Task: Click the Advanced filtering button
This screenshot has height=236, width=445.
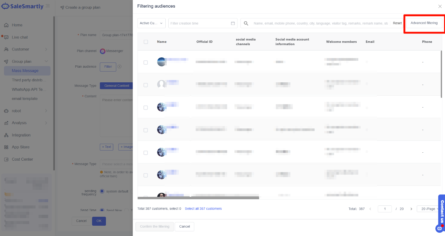Action: click(x=424, y=23)
